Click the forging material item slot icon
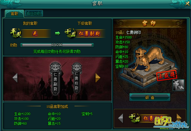Viewport: 191px width, 131px height. click(178, 85)
